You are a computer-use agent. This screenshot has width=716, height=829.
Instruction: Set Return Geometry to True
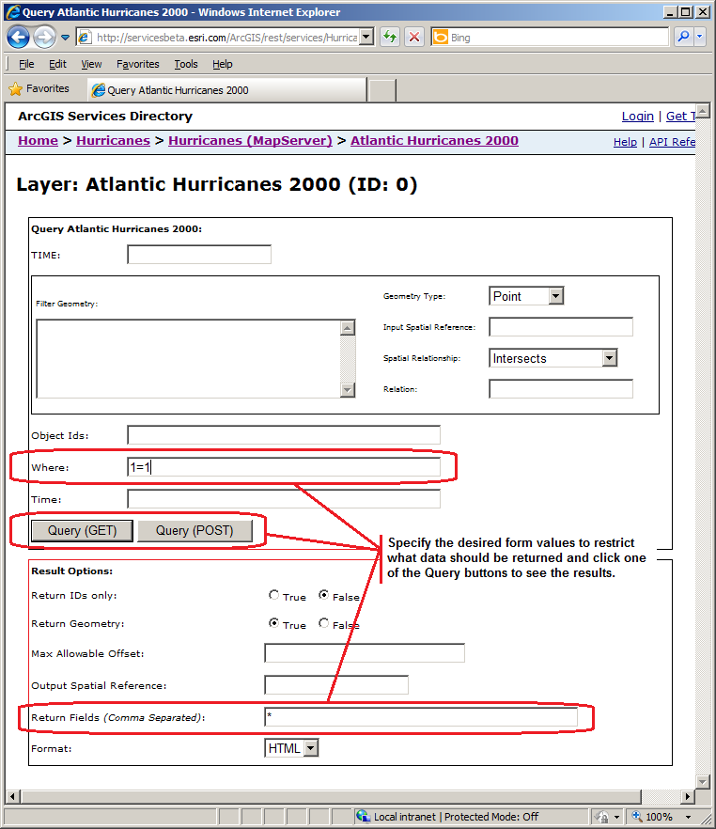tap(273, 623)
